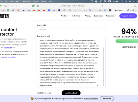Open the Pricing page
The width and height of the screenshot is (138, 102).
(88, 16)
